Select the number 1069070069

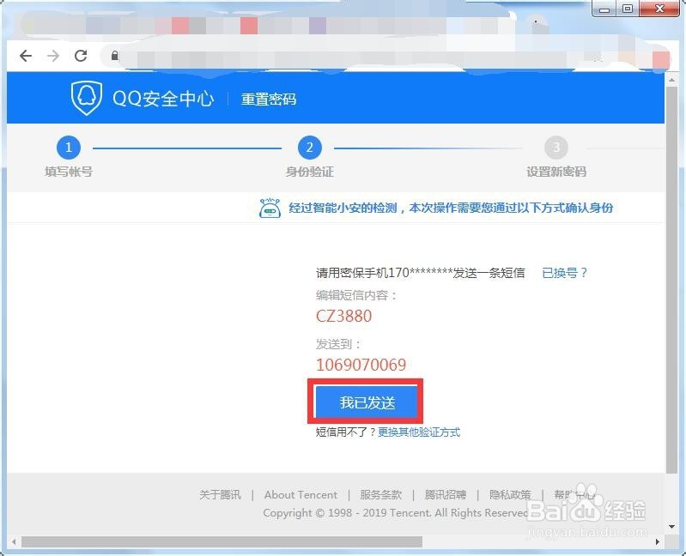point(361,365)
